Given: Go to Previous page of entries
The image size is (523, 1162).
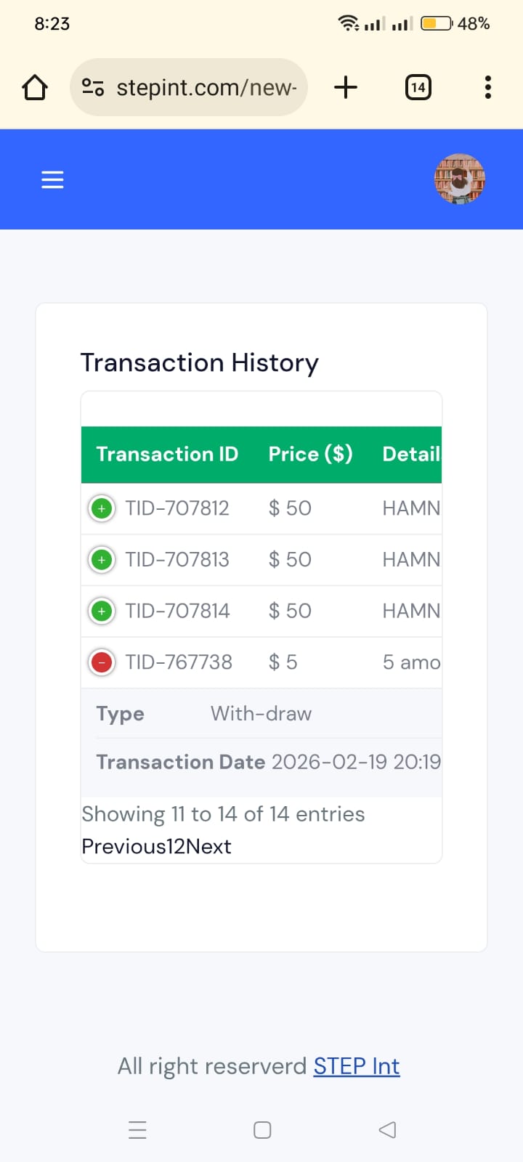Looking at the screenshot, I should [123, 846].
